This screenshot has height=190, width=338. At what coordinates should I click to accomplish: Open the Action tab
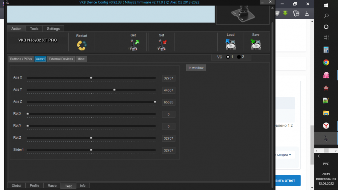tap(16, 29)
